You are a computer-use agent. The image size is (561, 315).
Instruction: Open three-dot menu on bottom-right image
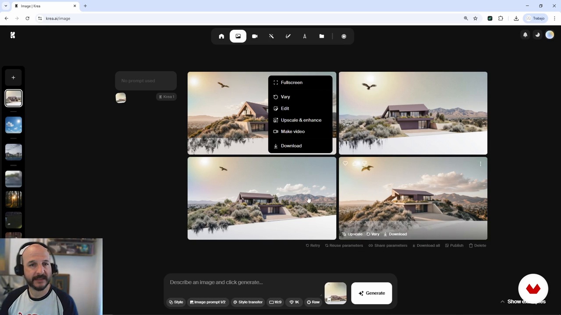(x=480, y=164)
